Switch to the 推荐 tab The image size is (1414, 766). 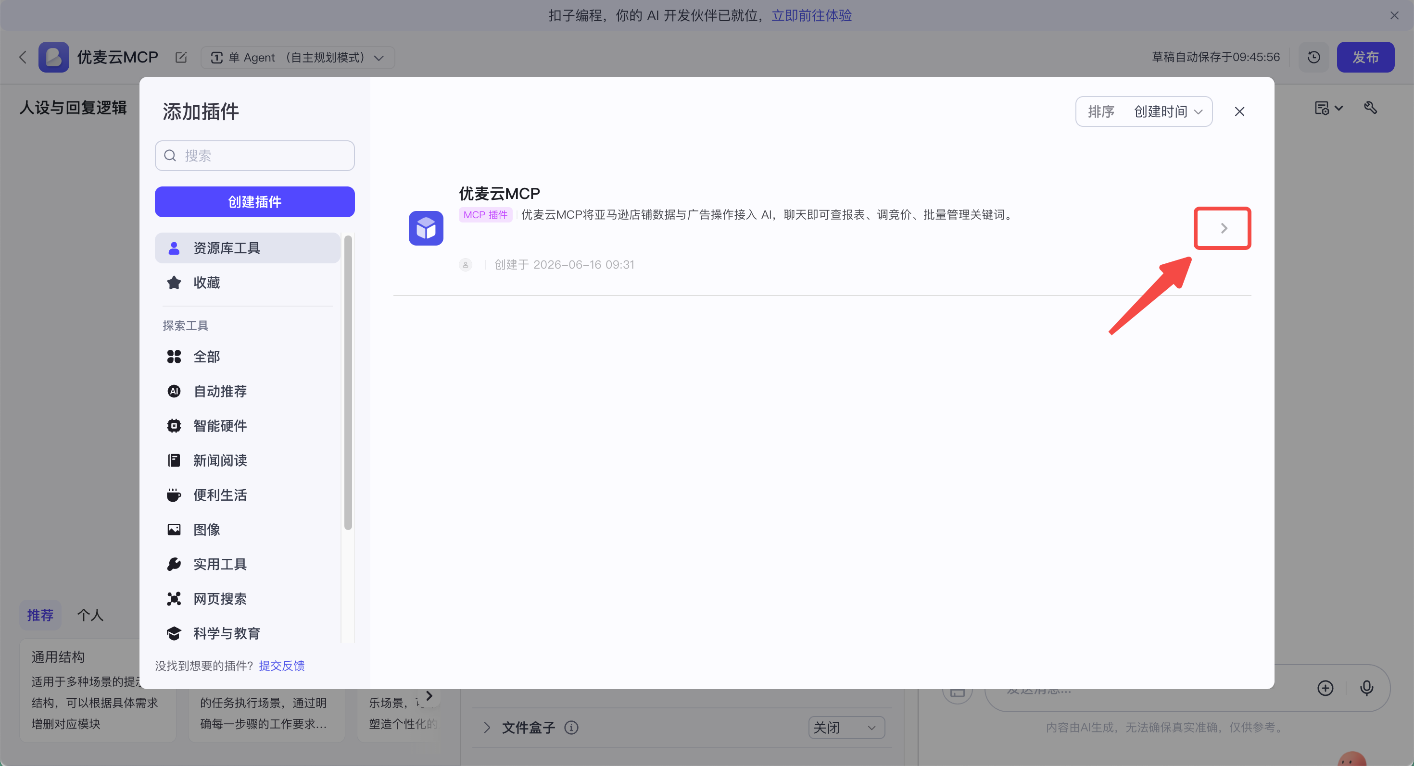click(x=40, y=615)
